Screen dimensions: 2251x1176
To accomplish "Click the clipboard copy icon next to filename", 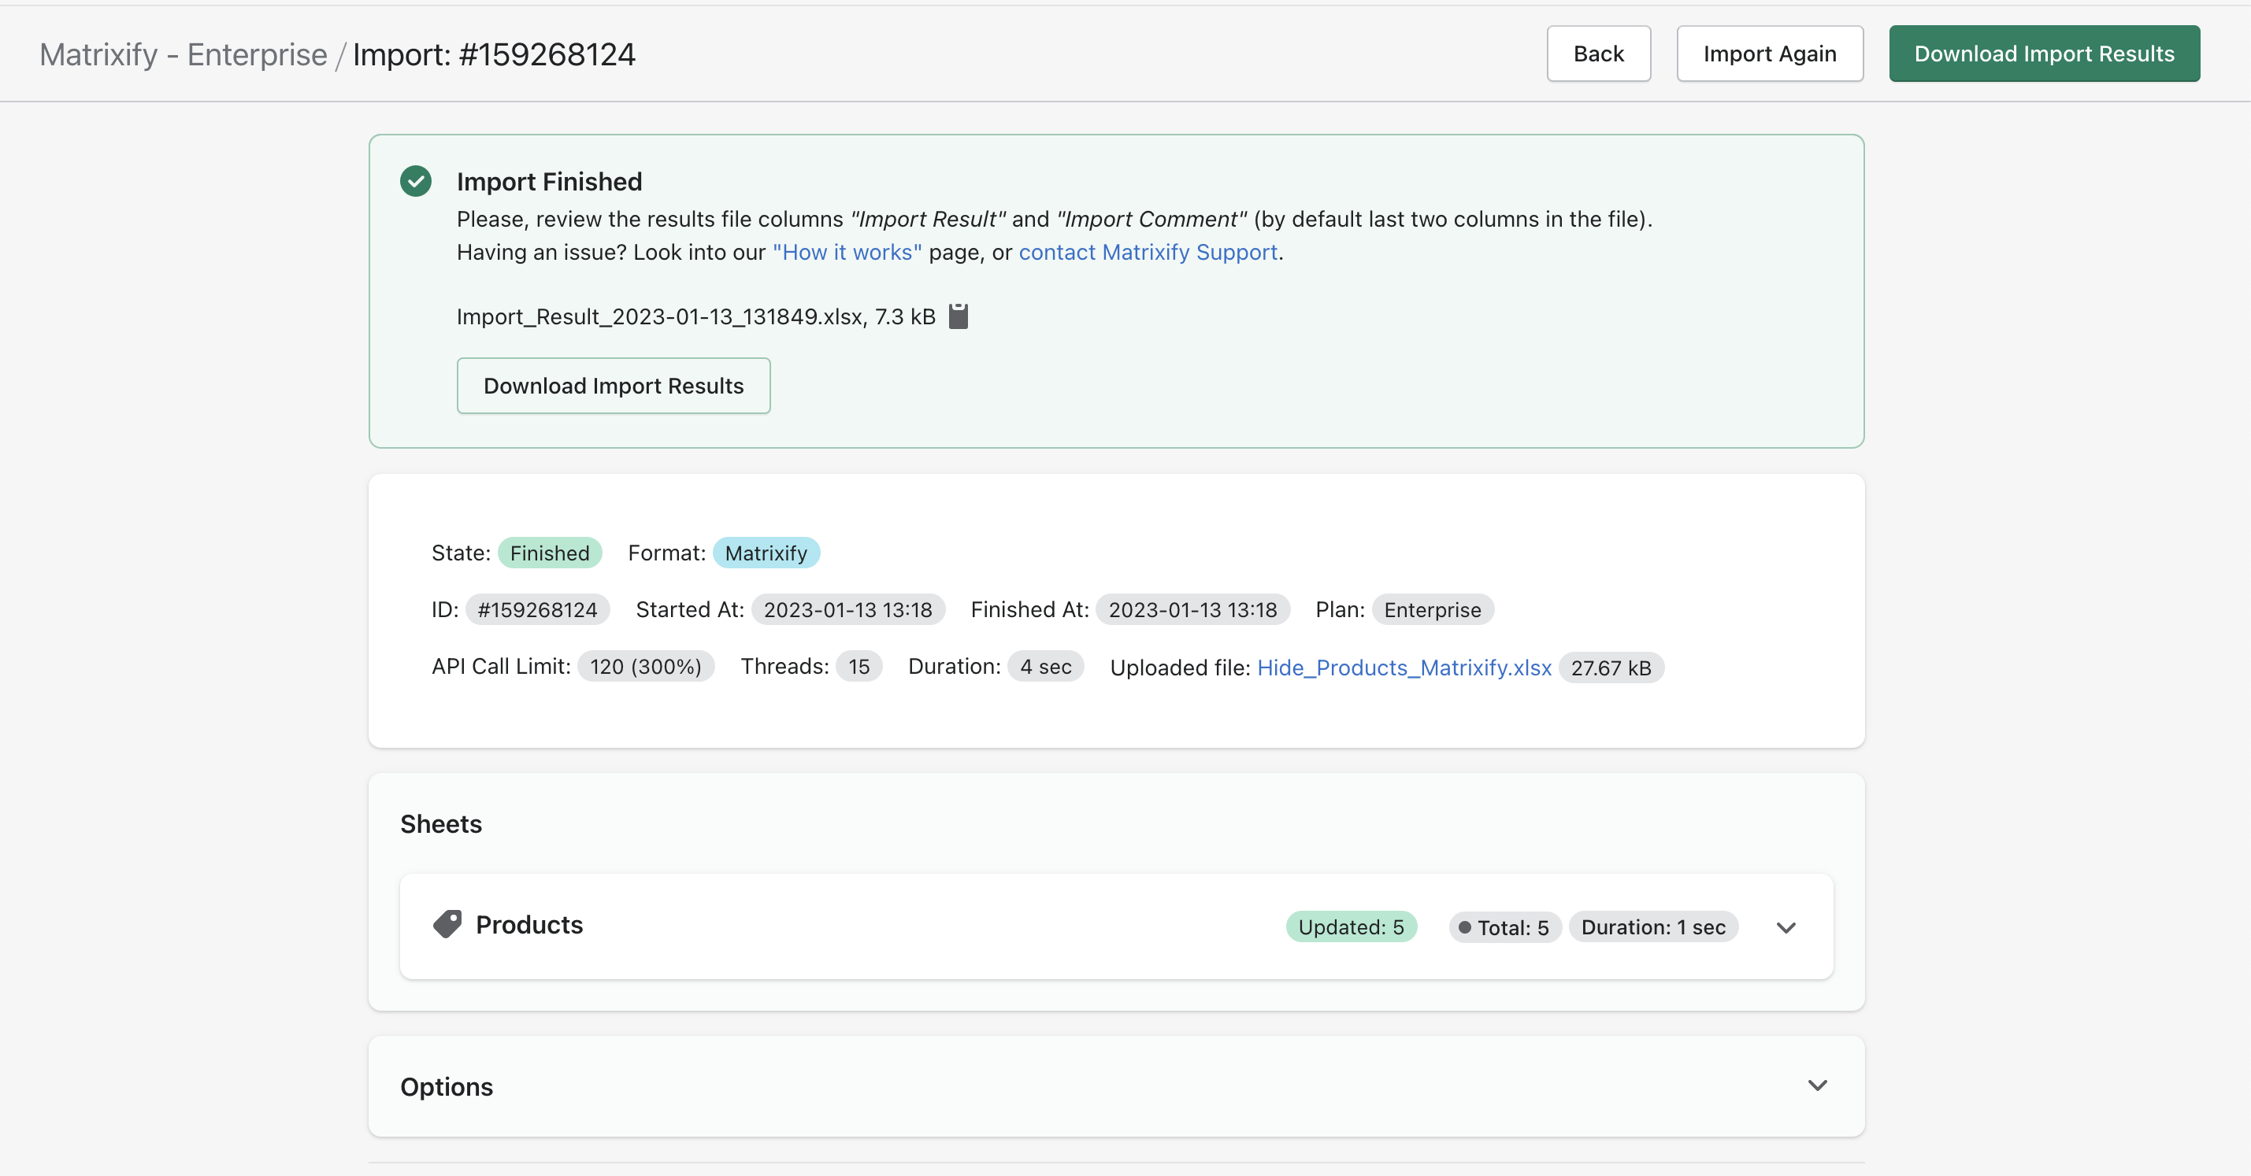I will pyautogui.click(x=959, y=316).
